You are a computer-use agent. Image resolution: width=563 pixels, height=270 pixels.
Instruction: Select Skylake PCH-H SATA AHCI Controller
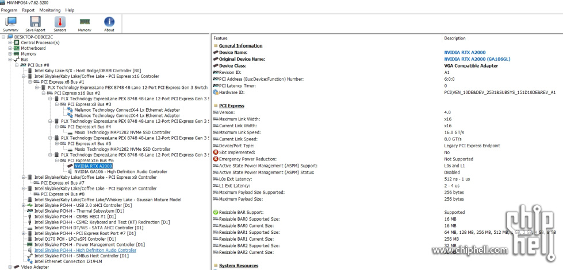[x=89, y=228]
